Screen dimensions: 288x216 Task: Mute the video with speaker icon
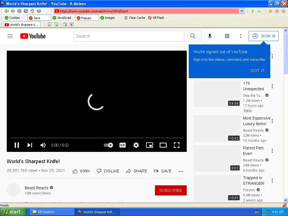pos(43,145)
